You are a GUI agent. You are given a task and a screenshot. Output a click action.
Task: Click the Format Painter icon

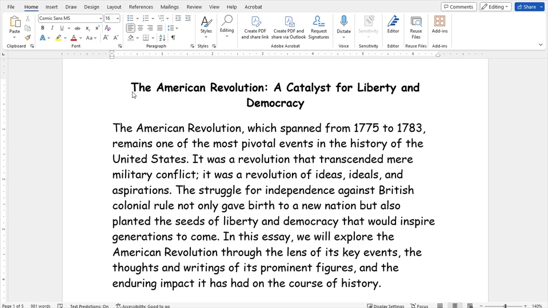pyautogui.click(x=27, y=38)
